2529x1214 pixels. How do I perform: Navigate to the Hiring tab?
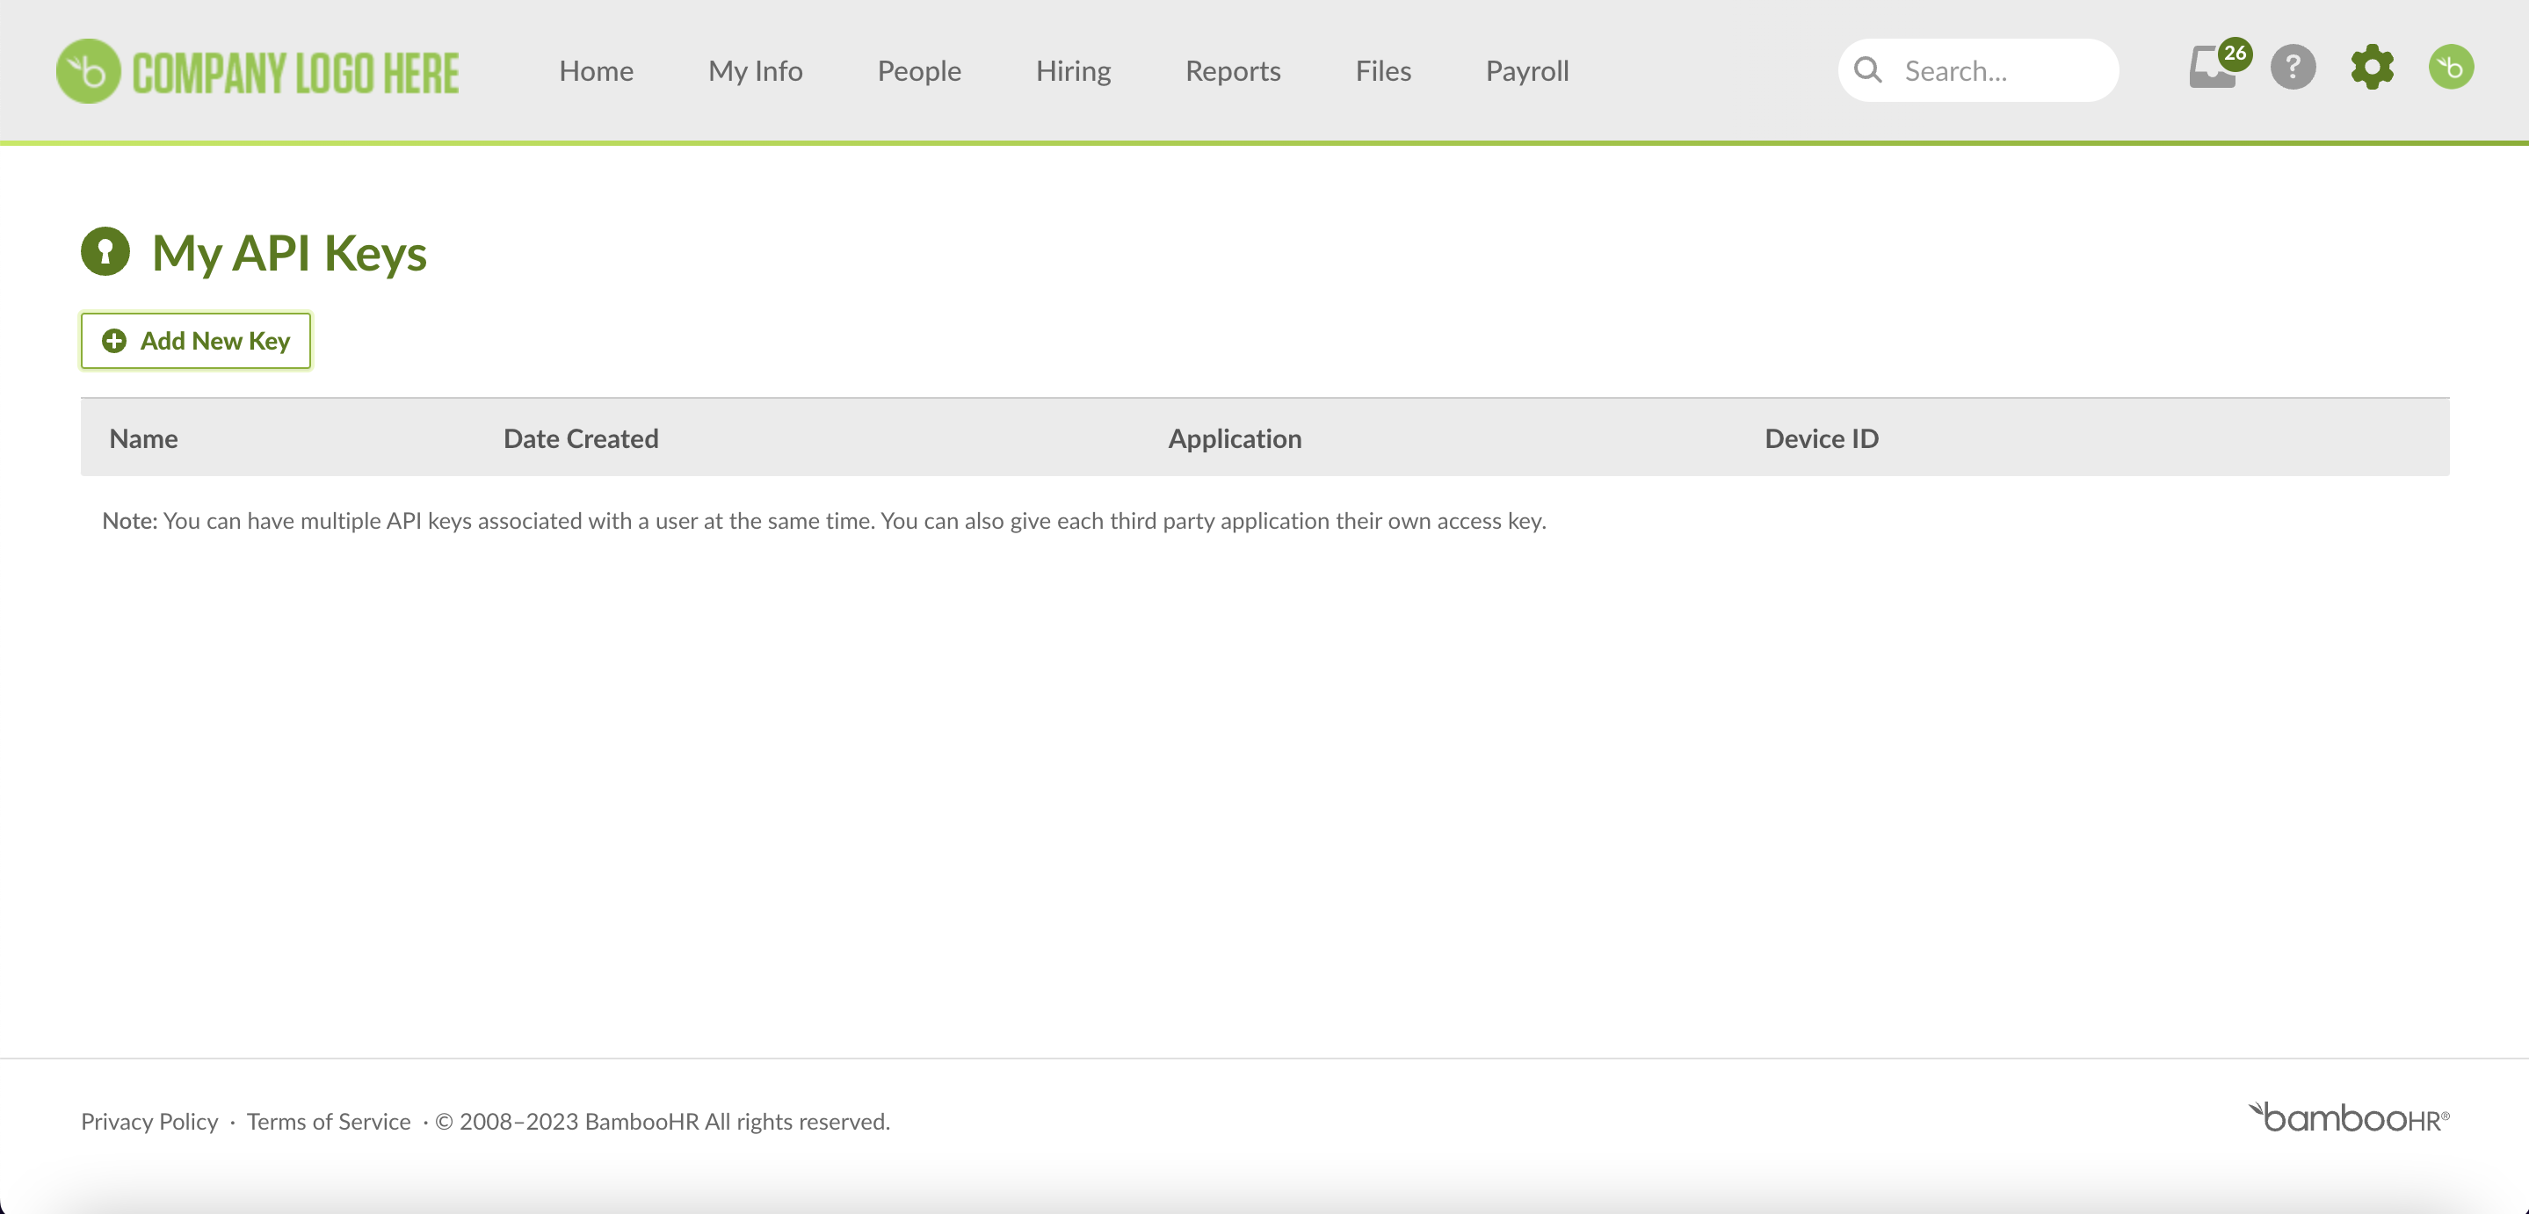(1073, 69)
